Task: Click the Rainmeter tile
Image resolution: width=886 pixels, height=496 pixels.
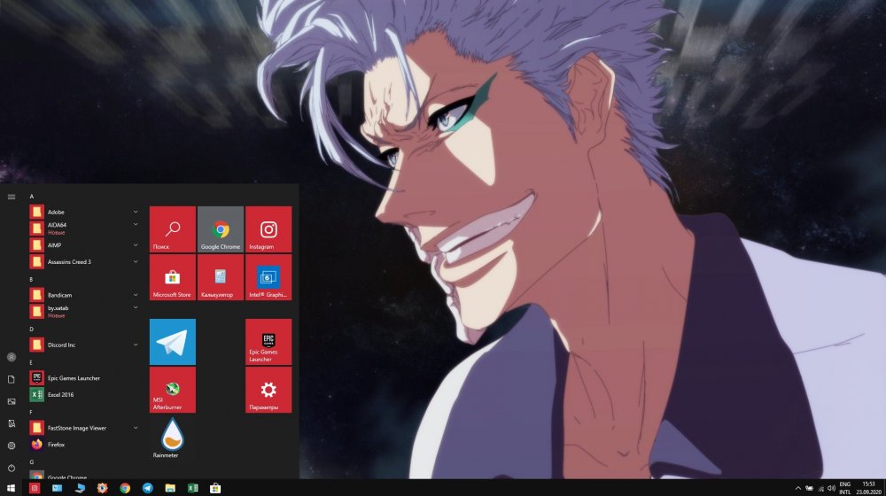Action: (172, 438)
